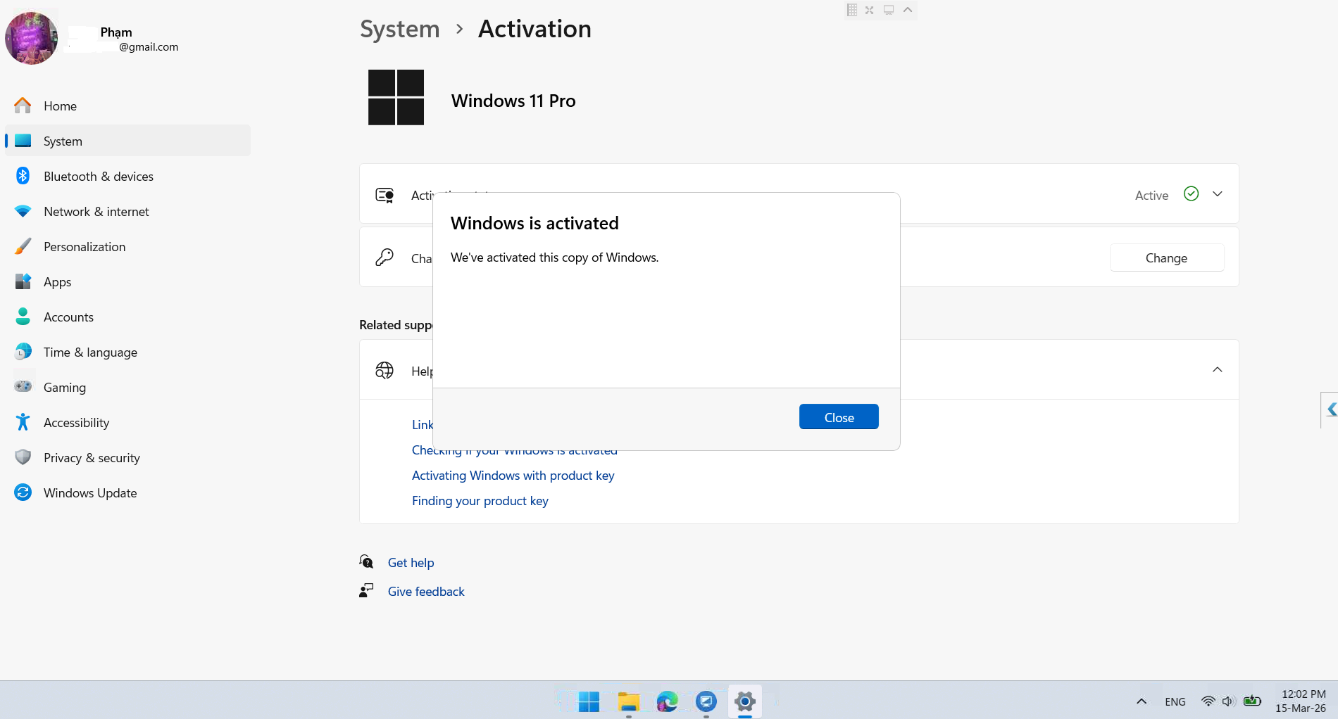This screenshot has height=719, width=1338.
Task: Open the clock showing 12:02 PM
Action: pos(1301,701)
